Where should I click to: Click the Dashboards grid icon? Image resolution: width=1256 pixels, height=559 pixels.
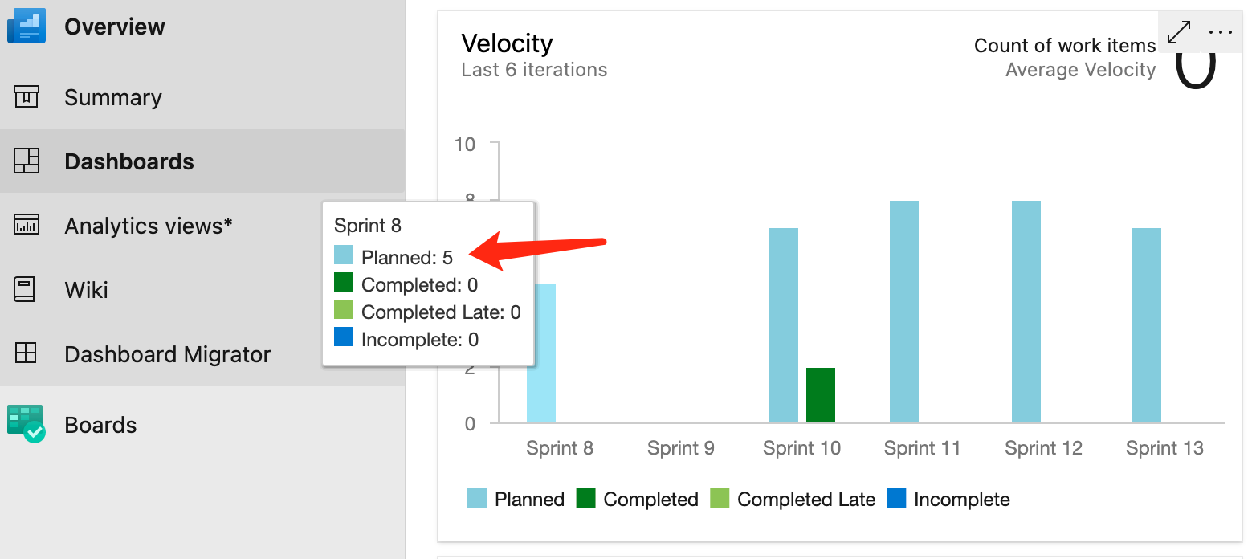tap(27, 161)
